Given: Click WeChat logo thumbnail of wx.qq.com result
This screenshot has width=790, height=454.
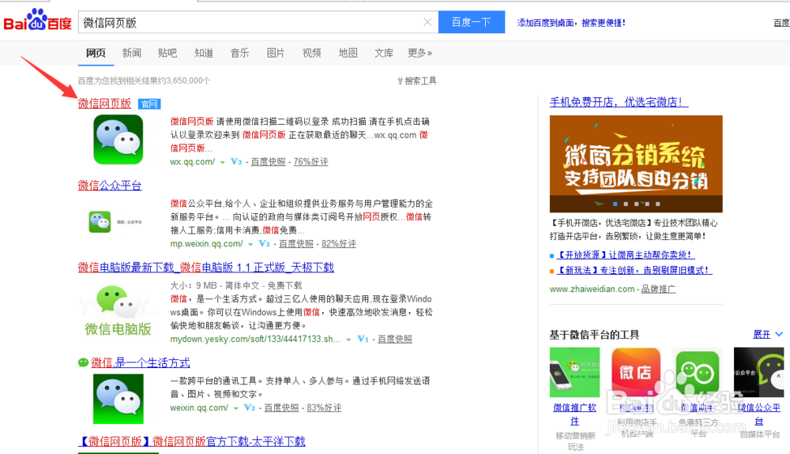Looking at the screenshot, I should point(118,140).
